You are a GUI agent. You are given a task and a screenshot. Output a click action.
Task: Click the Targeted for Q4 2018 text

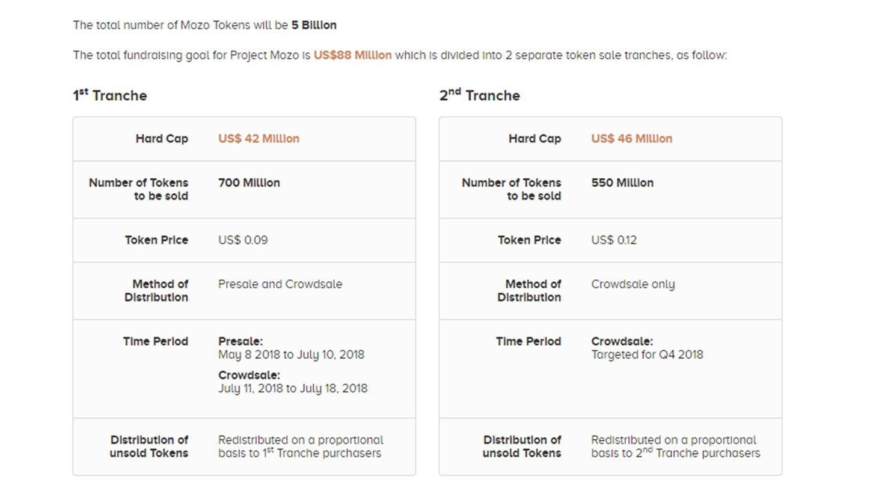click(x=647, y=354)
